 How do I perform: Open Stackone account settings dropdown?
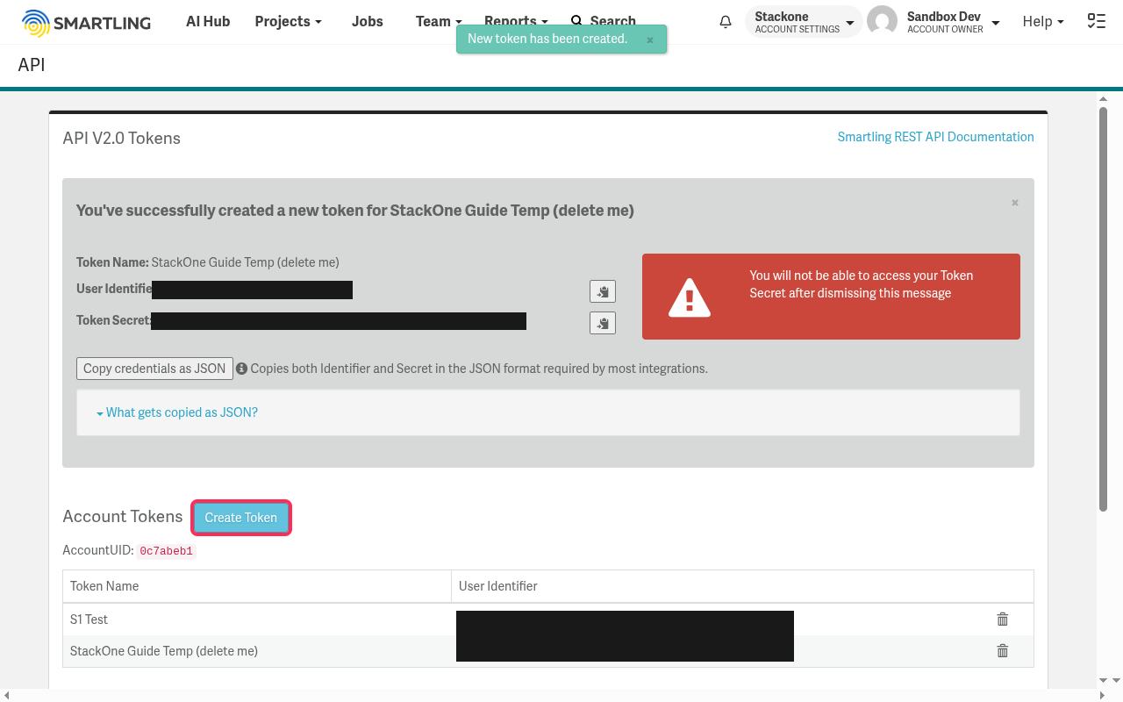pyautogui.click(x=805, y=22)
